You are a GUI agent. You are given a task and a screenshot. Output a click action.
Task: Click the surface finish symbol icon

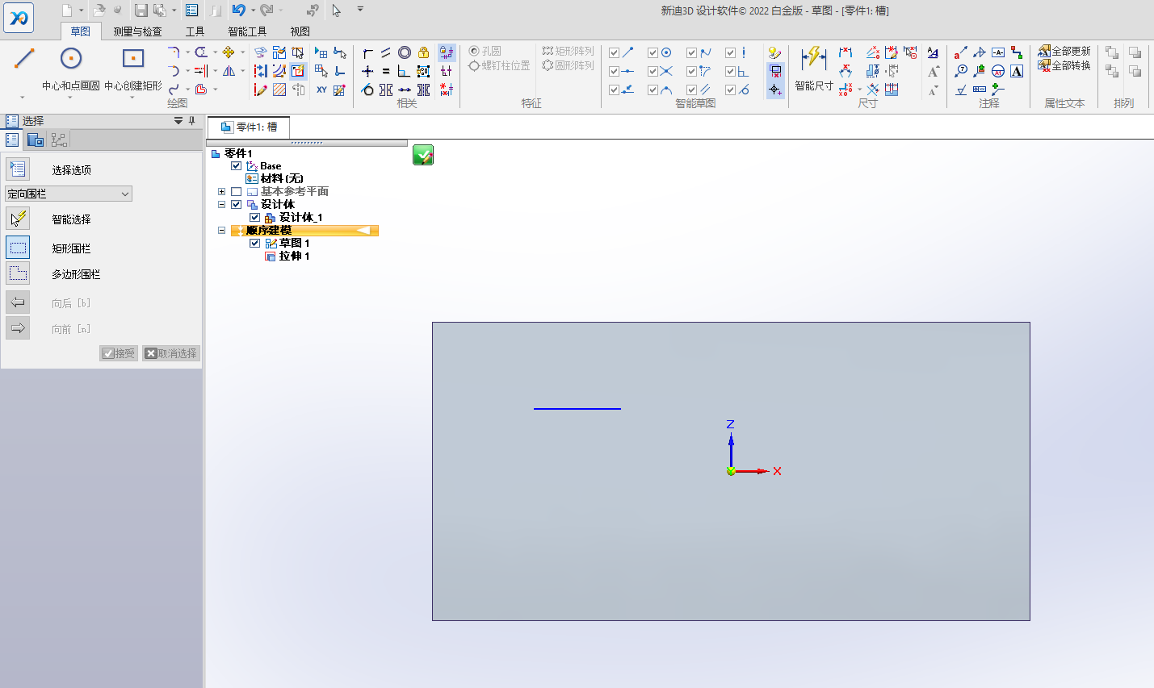tap(961, 90)
